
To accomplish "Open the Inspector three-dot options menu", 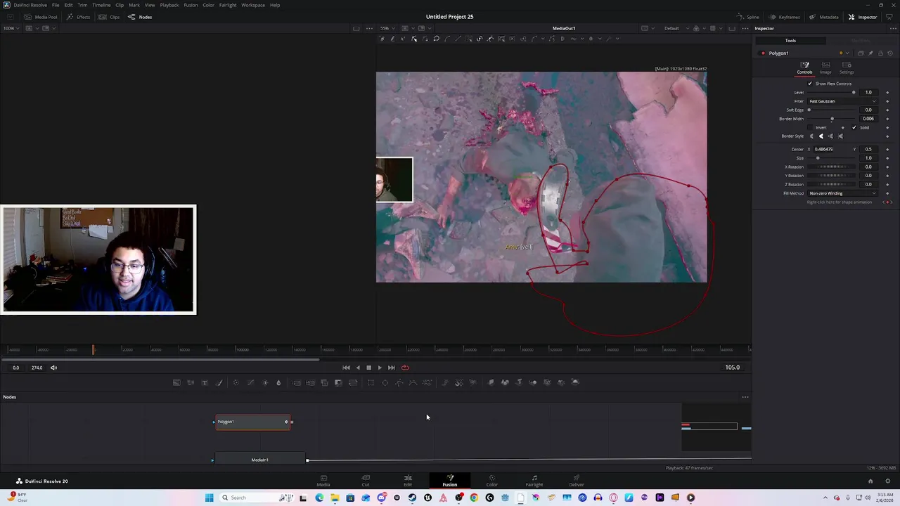I will (x=894, y=28).
